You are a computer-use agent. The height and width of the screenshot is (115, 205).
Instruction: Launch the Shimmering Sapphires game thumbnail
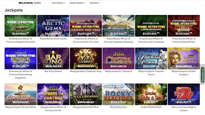click(x=20, y=58)
